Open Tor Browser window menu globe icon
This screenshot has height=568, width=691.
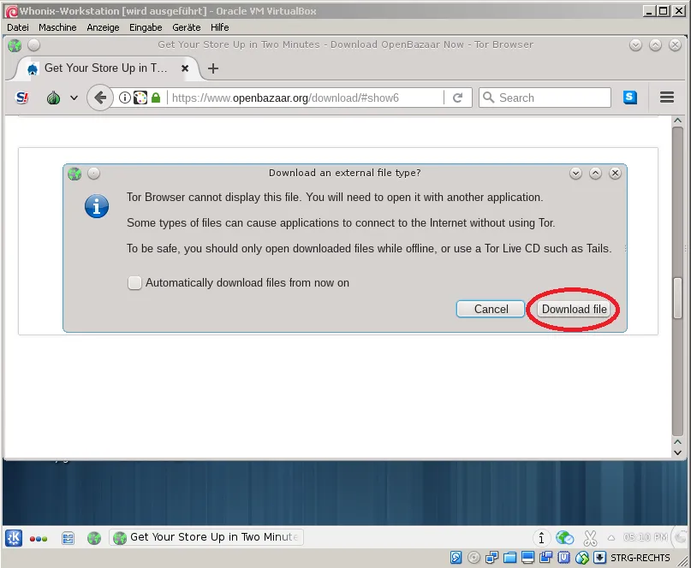(15, 45)
